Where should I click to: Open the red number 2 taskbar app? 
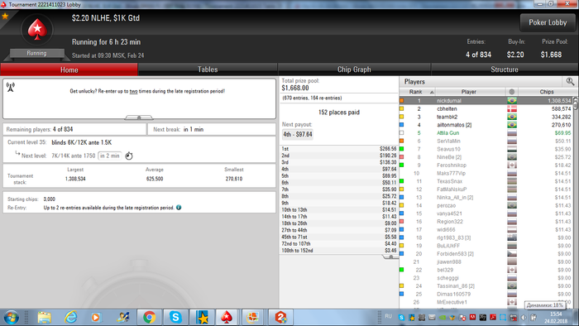[x=280, y=318]
